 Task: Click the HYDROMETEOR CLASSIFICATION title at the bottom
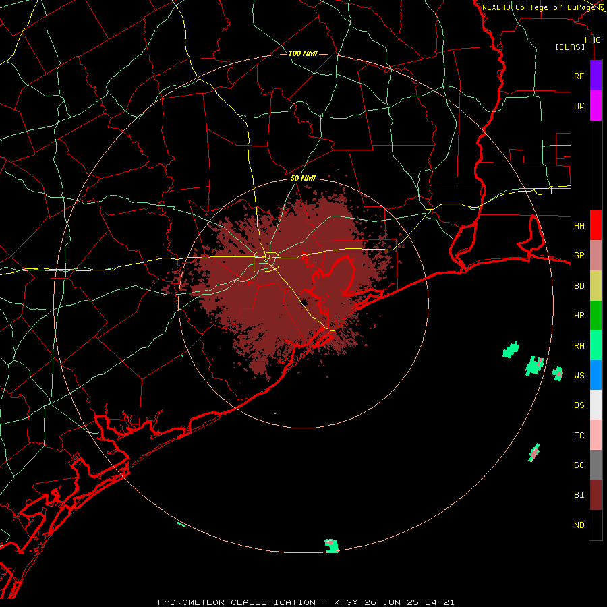[x=237, y=602]
